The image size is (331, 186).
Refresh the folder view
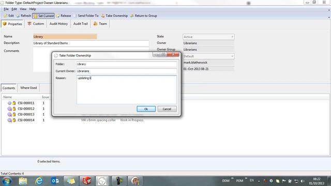[x=24, y=16]
